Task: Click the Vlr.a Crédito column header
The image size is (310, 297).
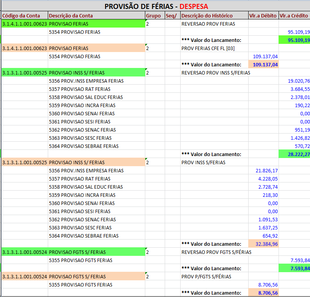Action: pyautogui.click(x=294, y=16)
